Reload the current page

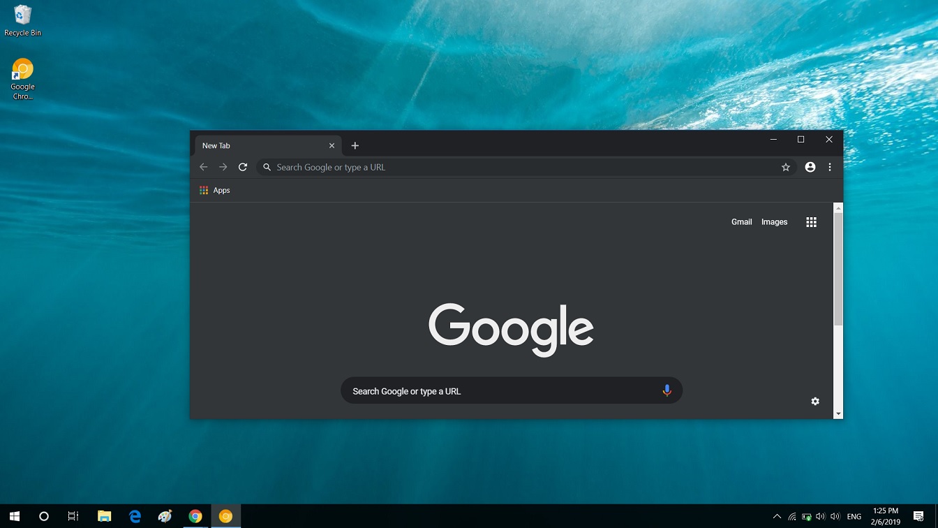tap(242, 167)
